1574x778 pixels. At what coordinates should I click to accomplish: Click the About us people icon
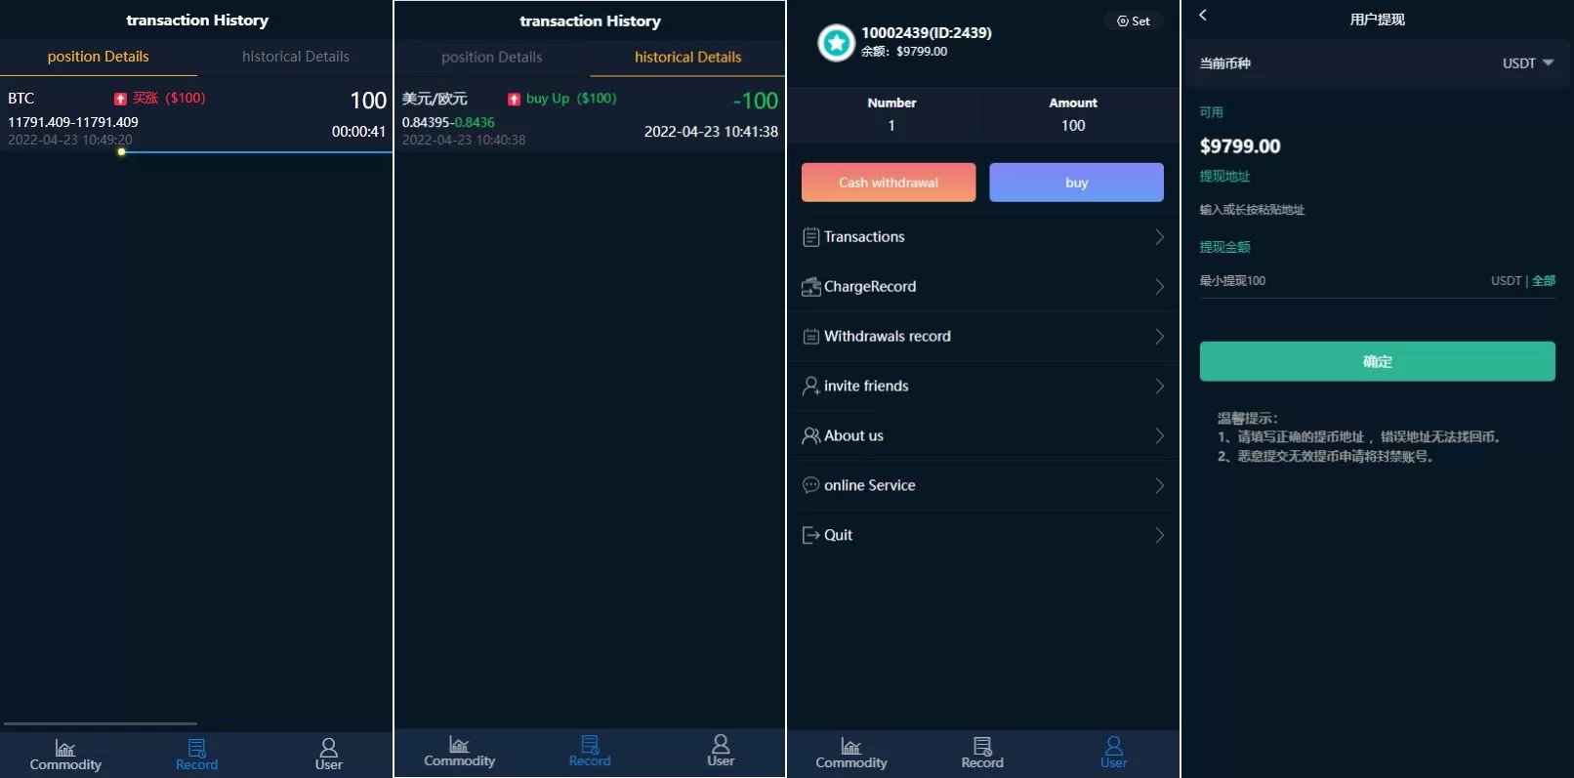click(x=810, y=436)
